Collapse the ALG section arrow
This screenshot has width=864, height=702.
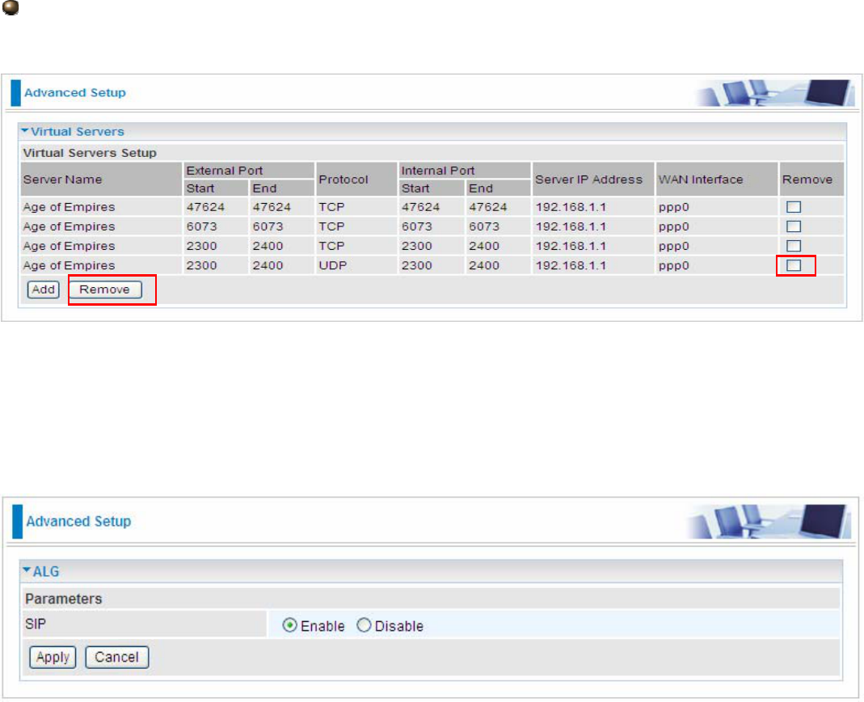[27, 571]
